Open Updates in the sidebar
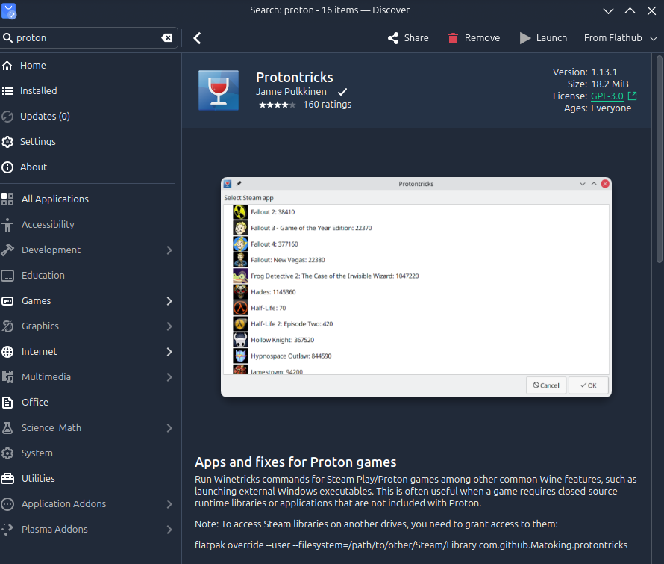This screenshot has width=664, height=564. click(x=45, y=117)
